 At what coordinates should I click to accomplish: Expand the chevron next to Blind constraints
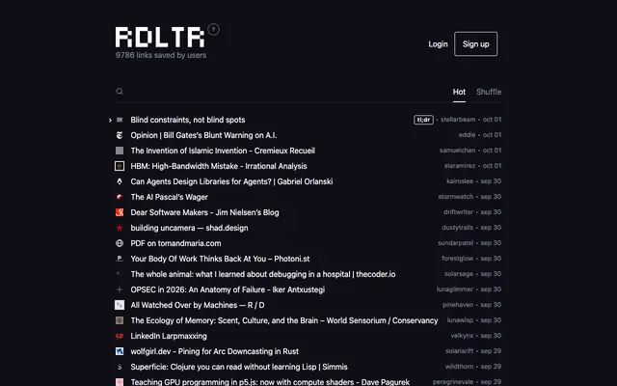coord(110,120)
